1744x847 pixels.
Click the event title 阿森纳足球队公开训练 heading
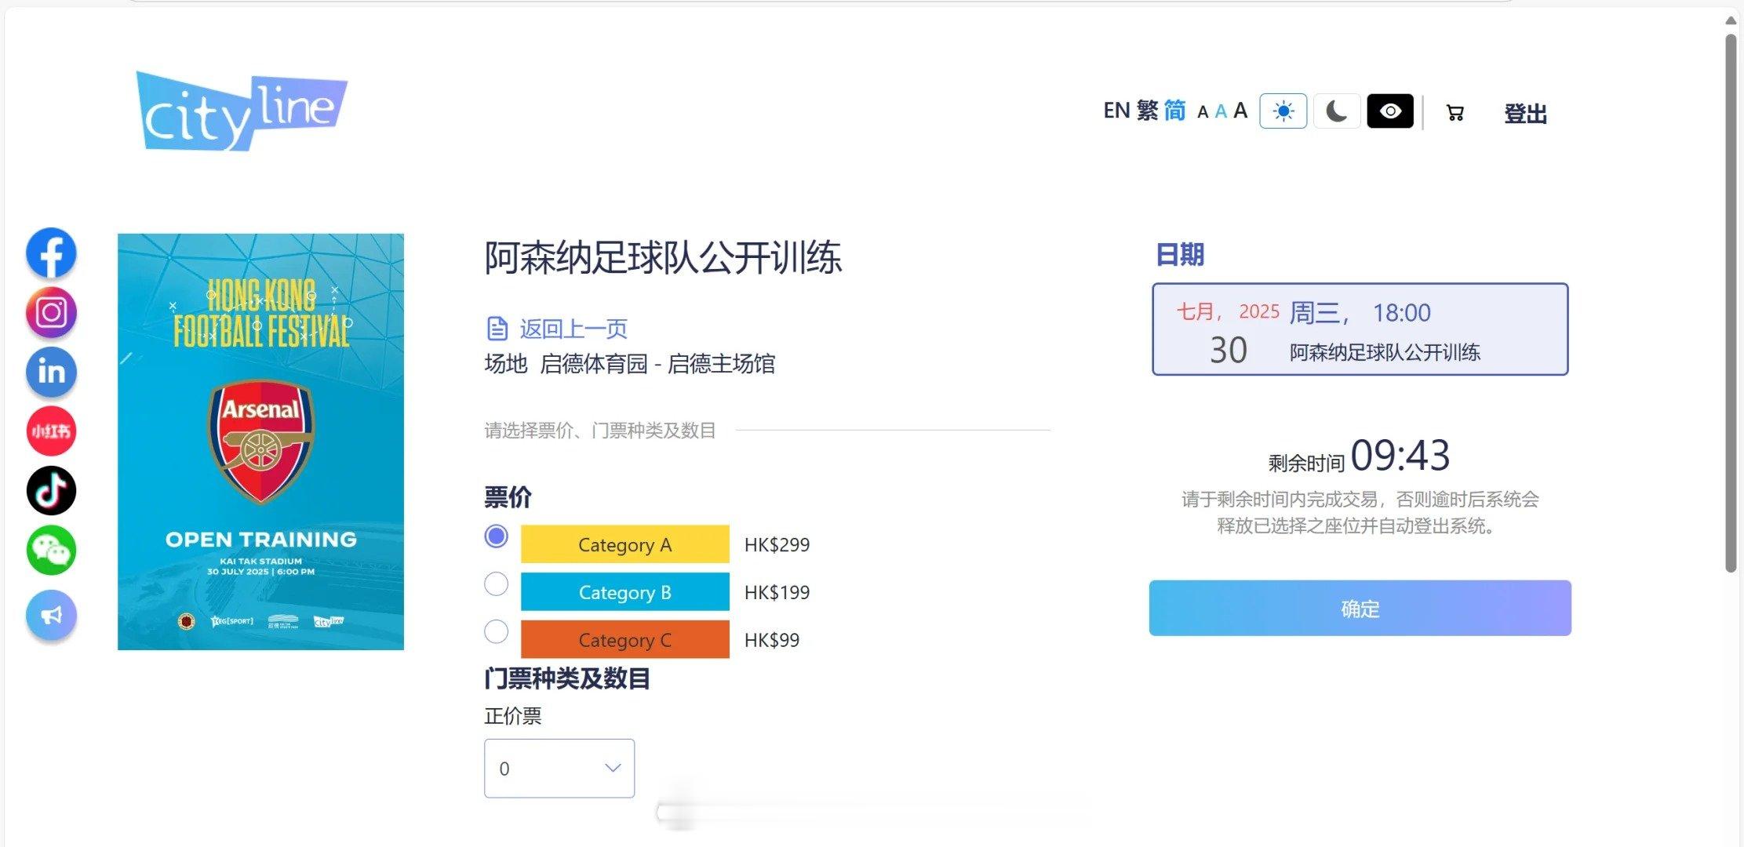tap(663, 258)
